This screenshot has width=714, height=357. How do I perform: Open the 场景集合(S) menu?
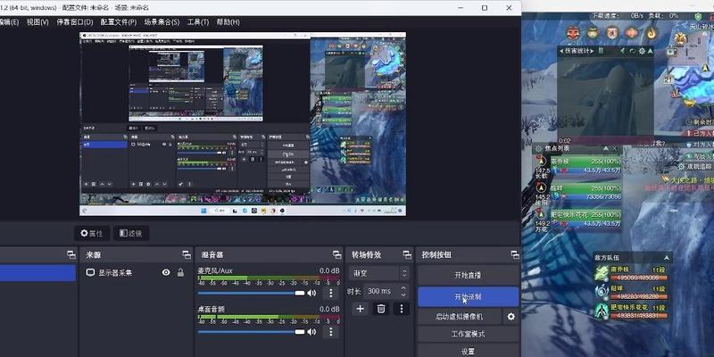coord(162,21)
